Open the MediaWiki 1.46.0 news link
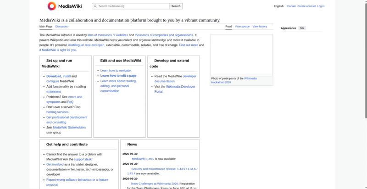This screenshot has height=189, width=367. point(143,159)
